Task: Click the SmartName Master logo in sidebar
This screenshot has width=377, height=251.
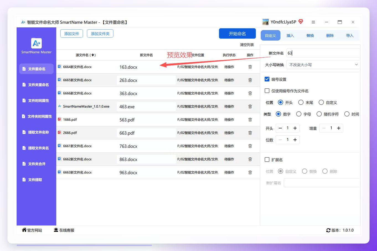Action: pos(36,43)
